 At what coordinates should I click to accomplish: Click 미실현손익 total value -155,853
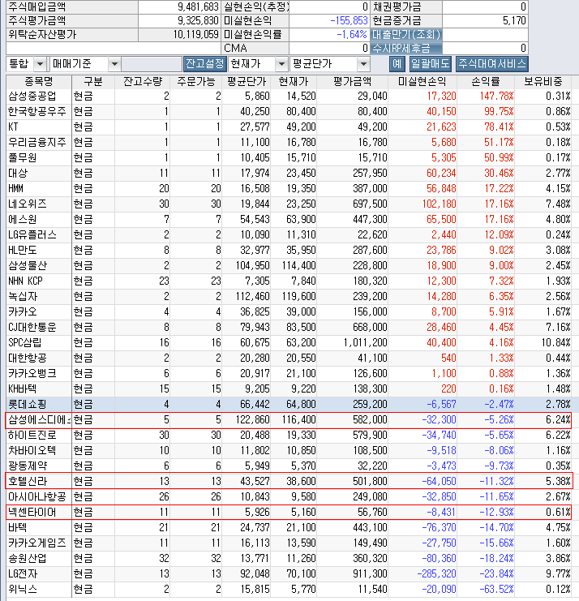[x=349, y=21]
